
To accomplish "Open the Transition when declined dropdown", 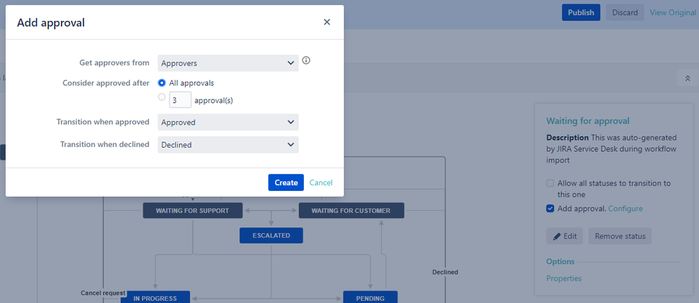I will 228,145.
